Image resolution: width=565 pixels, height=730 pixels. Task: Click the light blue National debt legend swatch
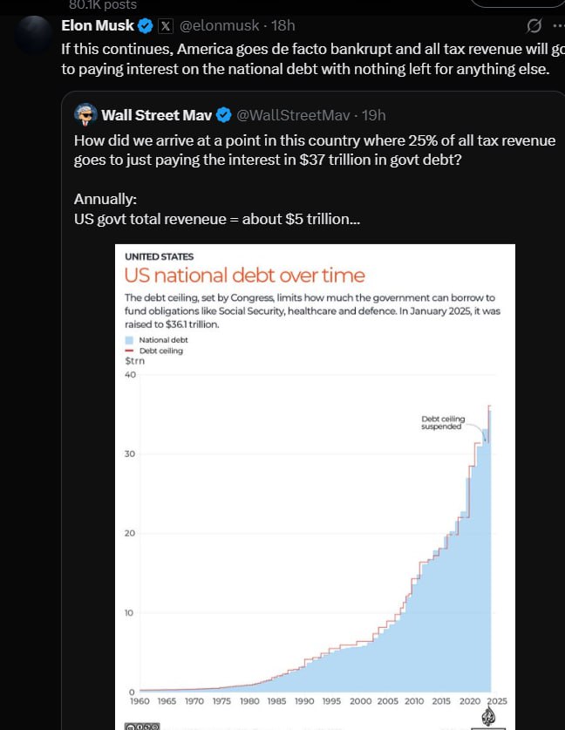pos(129,340)
